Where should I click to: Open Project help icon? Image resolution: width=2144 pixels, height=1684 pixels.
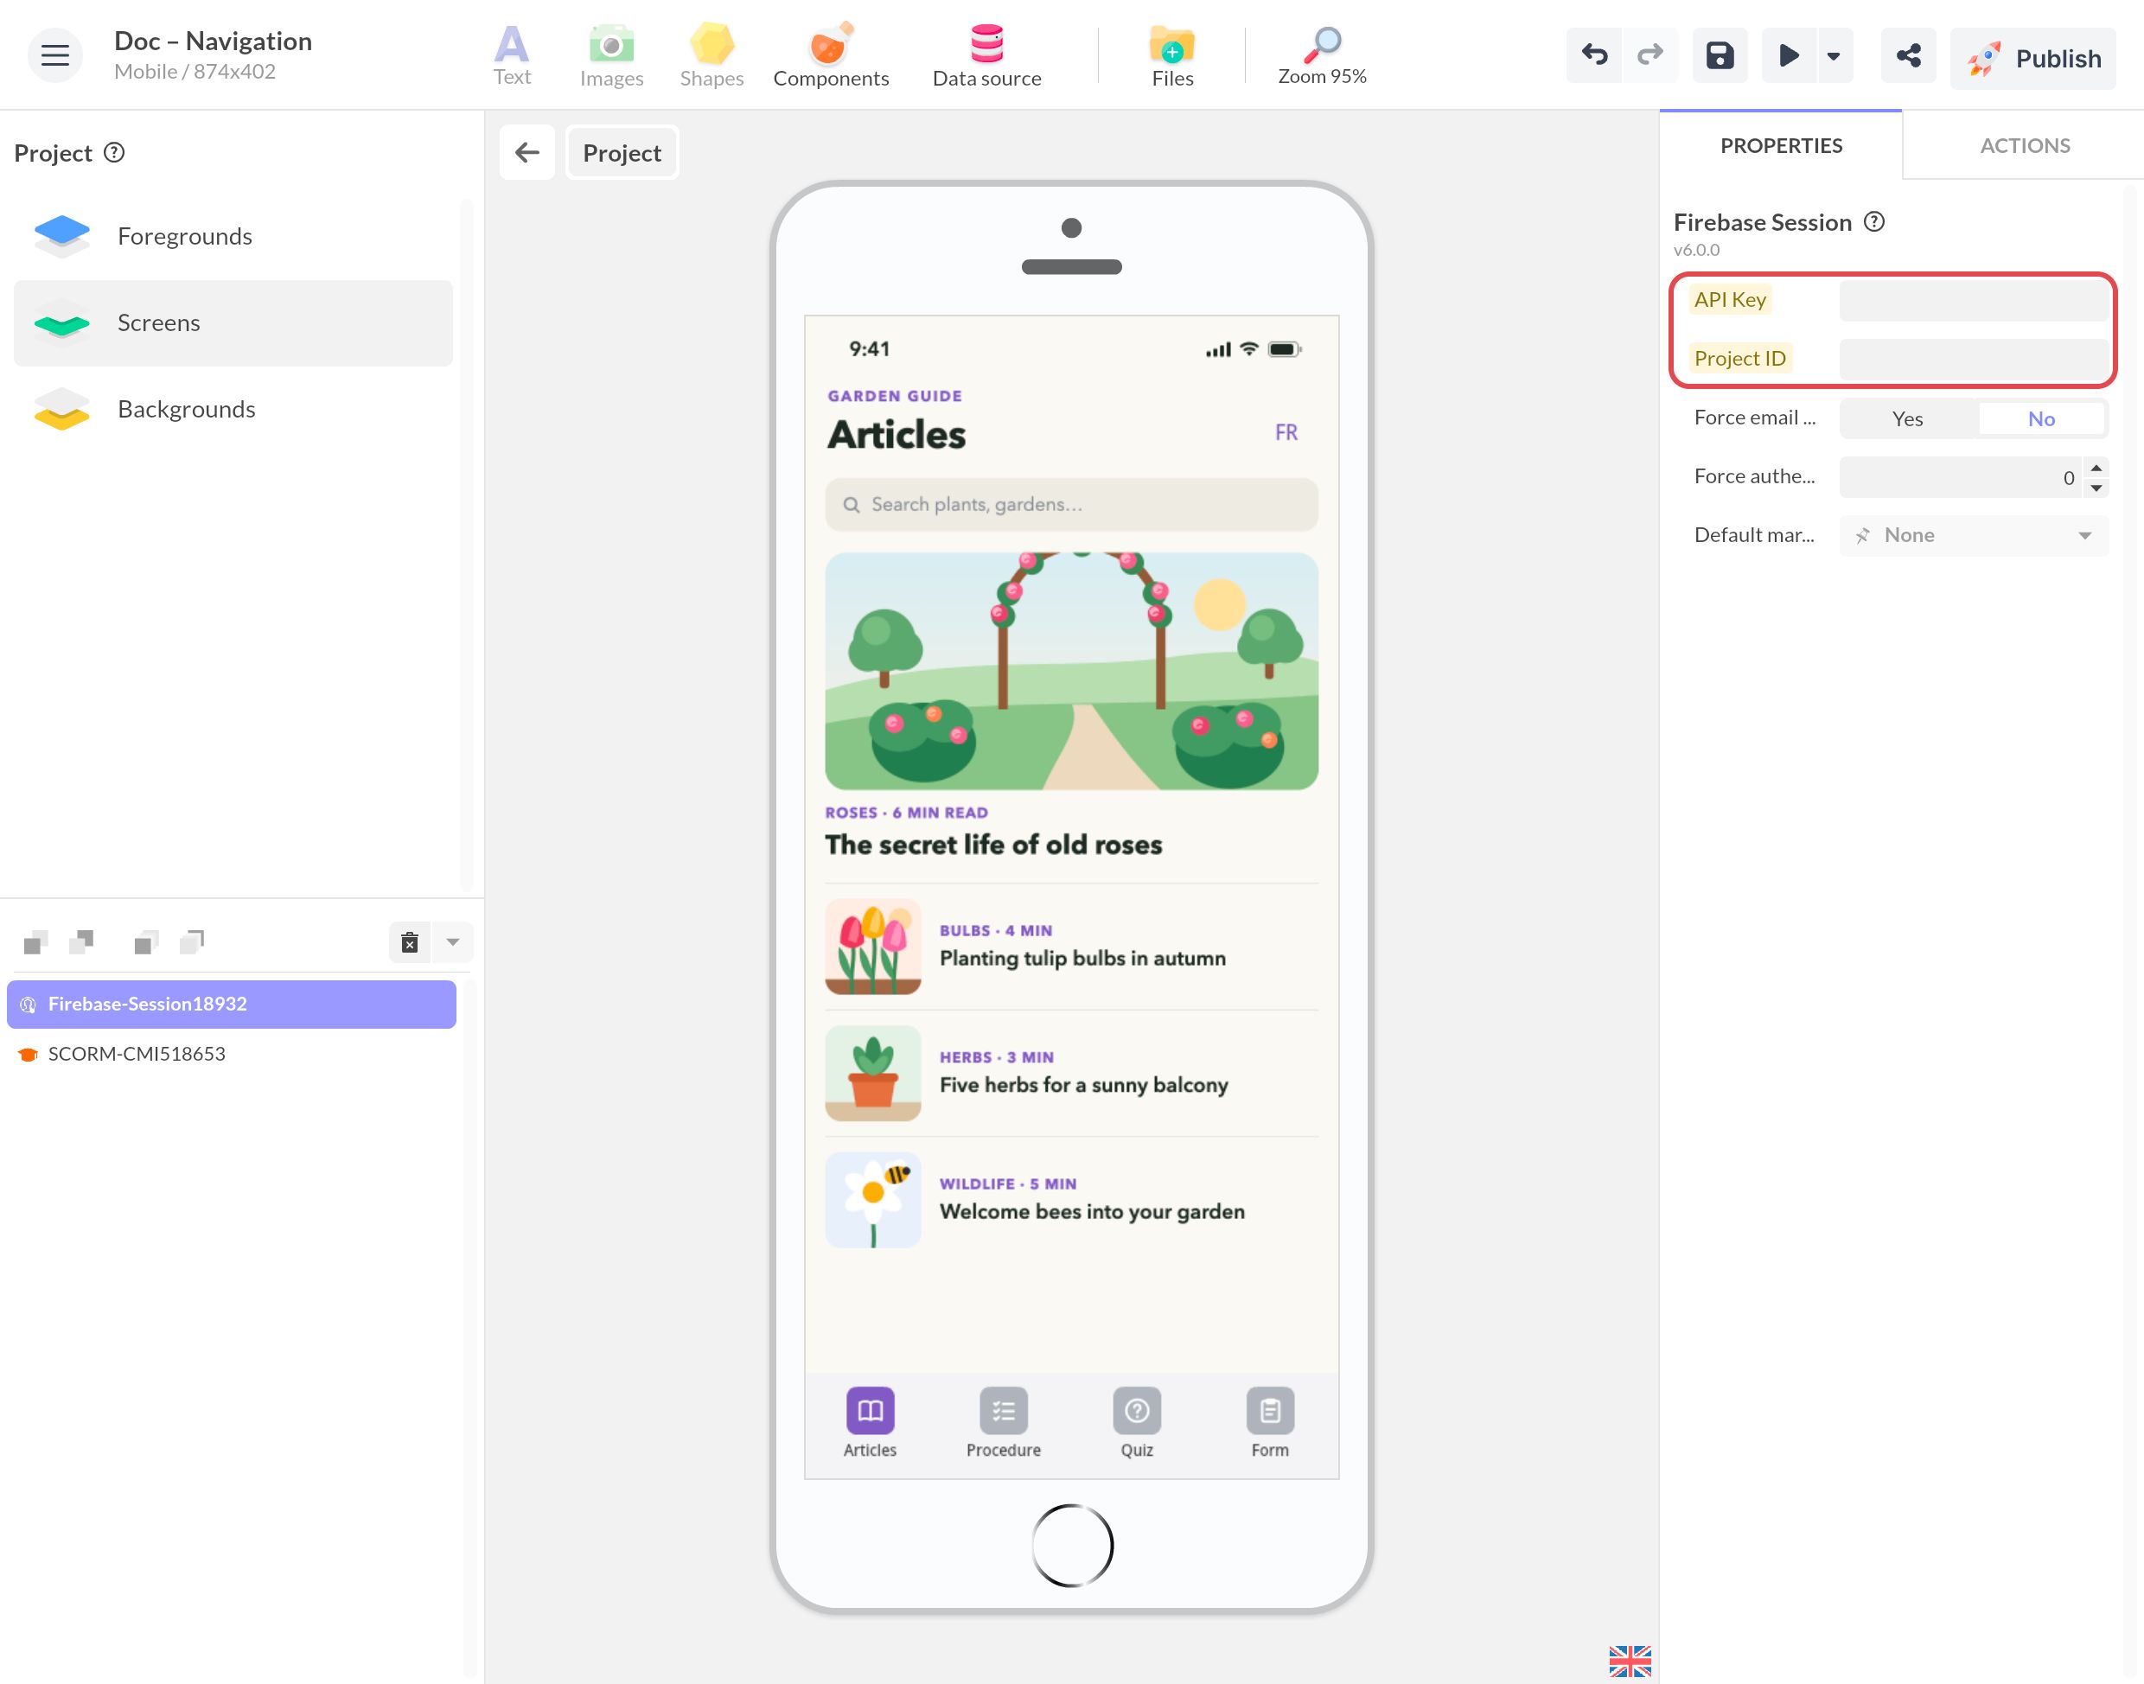tap(114, 152)
